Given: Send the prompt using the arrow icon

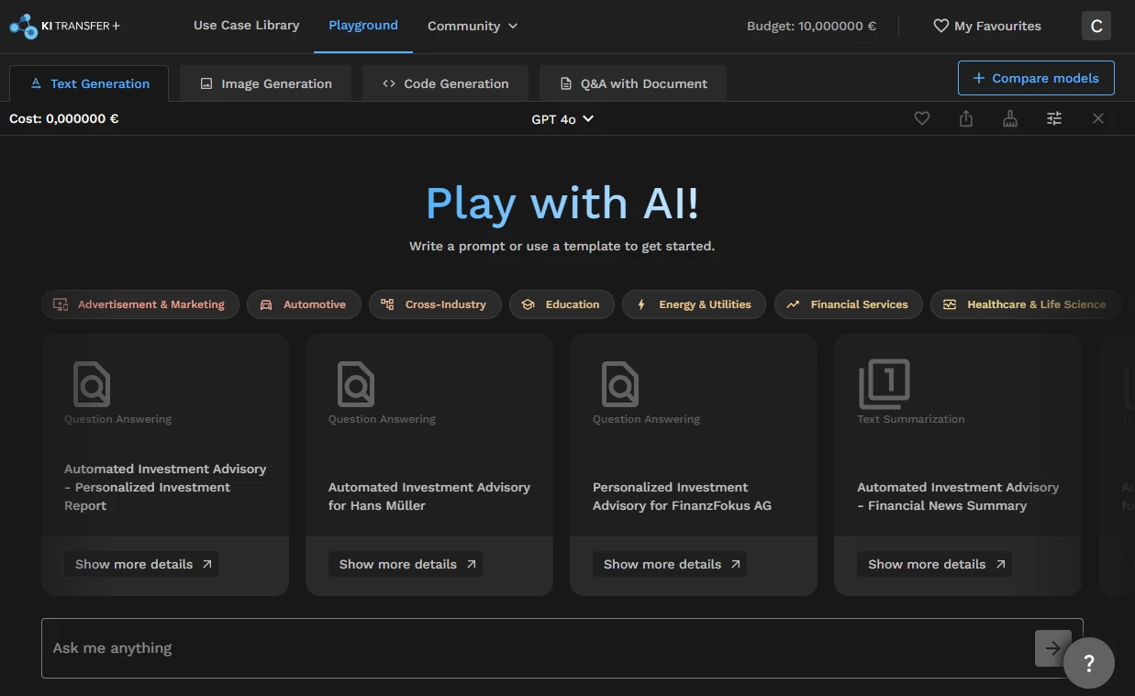Looking at the screenshot, I should [1052, 647].
